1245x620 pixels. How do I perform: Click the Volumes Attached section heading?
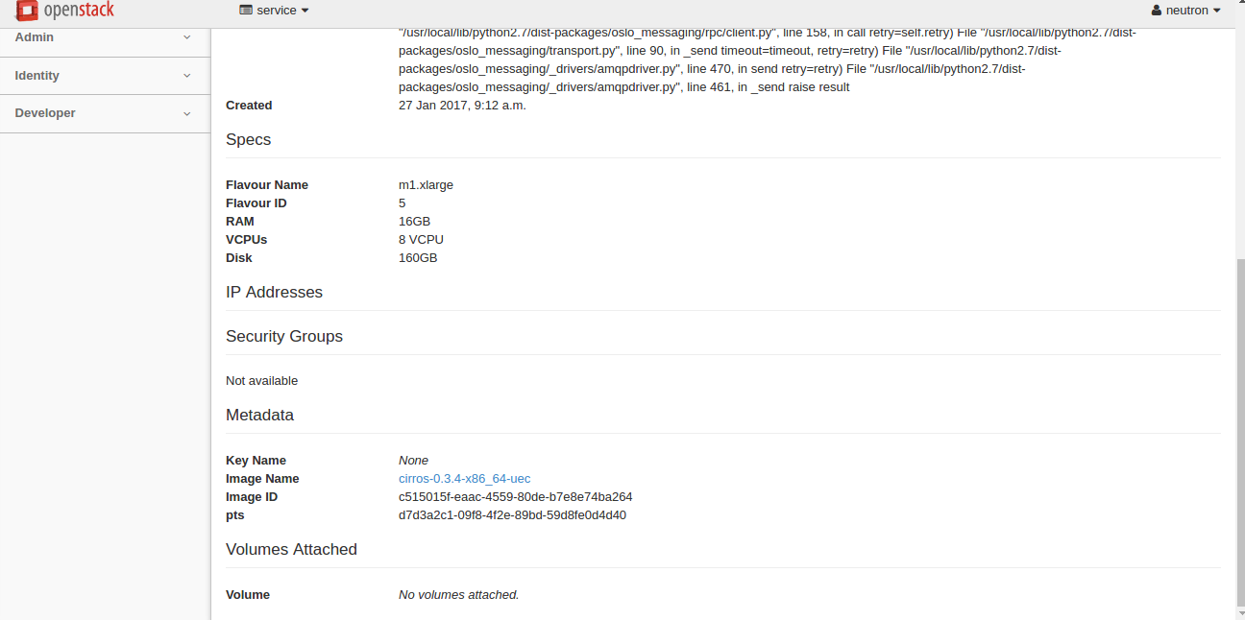[291, 550]
